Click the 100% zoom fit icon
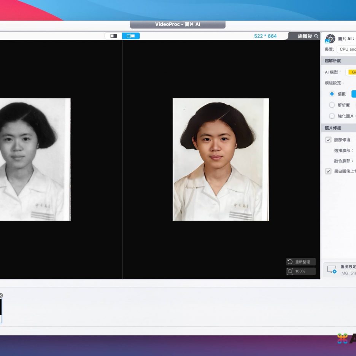 [x=290, y=271]
